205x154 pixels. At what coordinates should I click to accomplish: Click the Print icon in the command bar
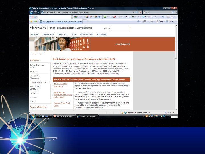pyautogui.click(x=151, y=21)
